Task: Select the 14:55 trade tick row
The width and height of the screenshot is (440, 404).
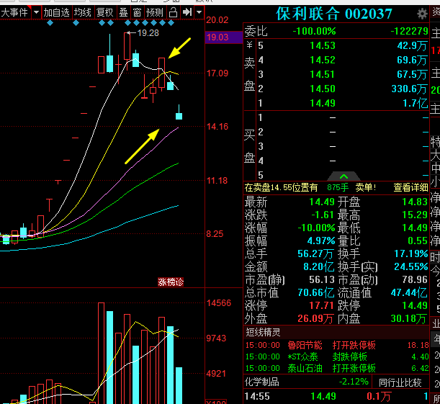Action: pyautogui.click(x=336, y=396)
